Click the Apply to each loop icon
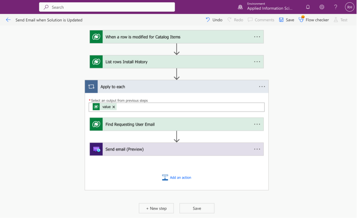This screenshot has width=358, height=219. tap(91, 86)
